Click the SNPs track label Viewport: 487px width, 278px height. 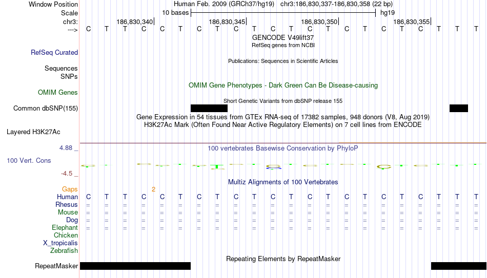(69, 76)
